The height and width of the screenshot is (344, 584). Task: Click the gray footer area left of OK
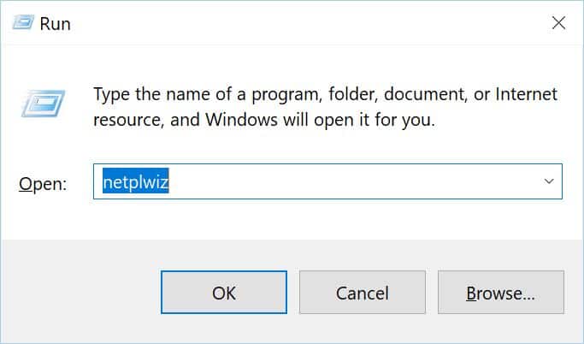coord(81,292)
